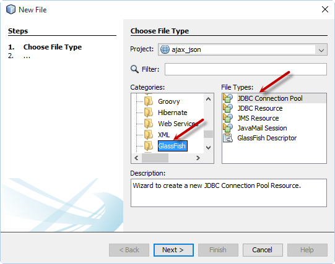Screen dimensions: 335x264
Task: Click the Groovy category folder icon
Action: click(149, 101)
